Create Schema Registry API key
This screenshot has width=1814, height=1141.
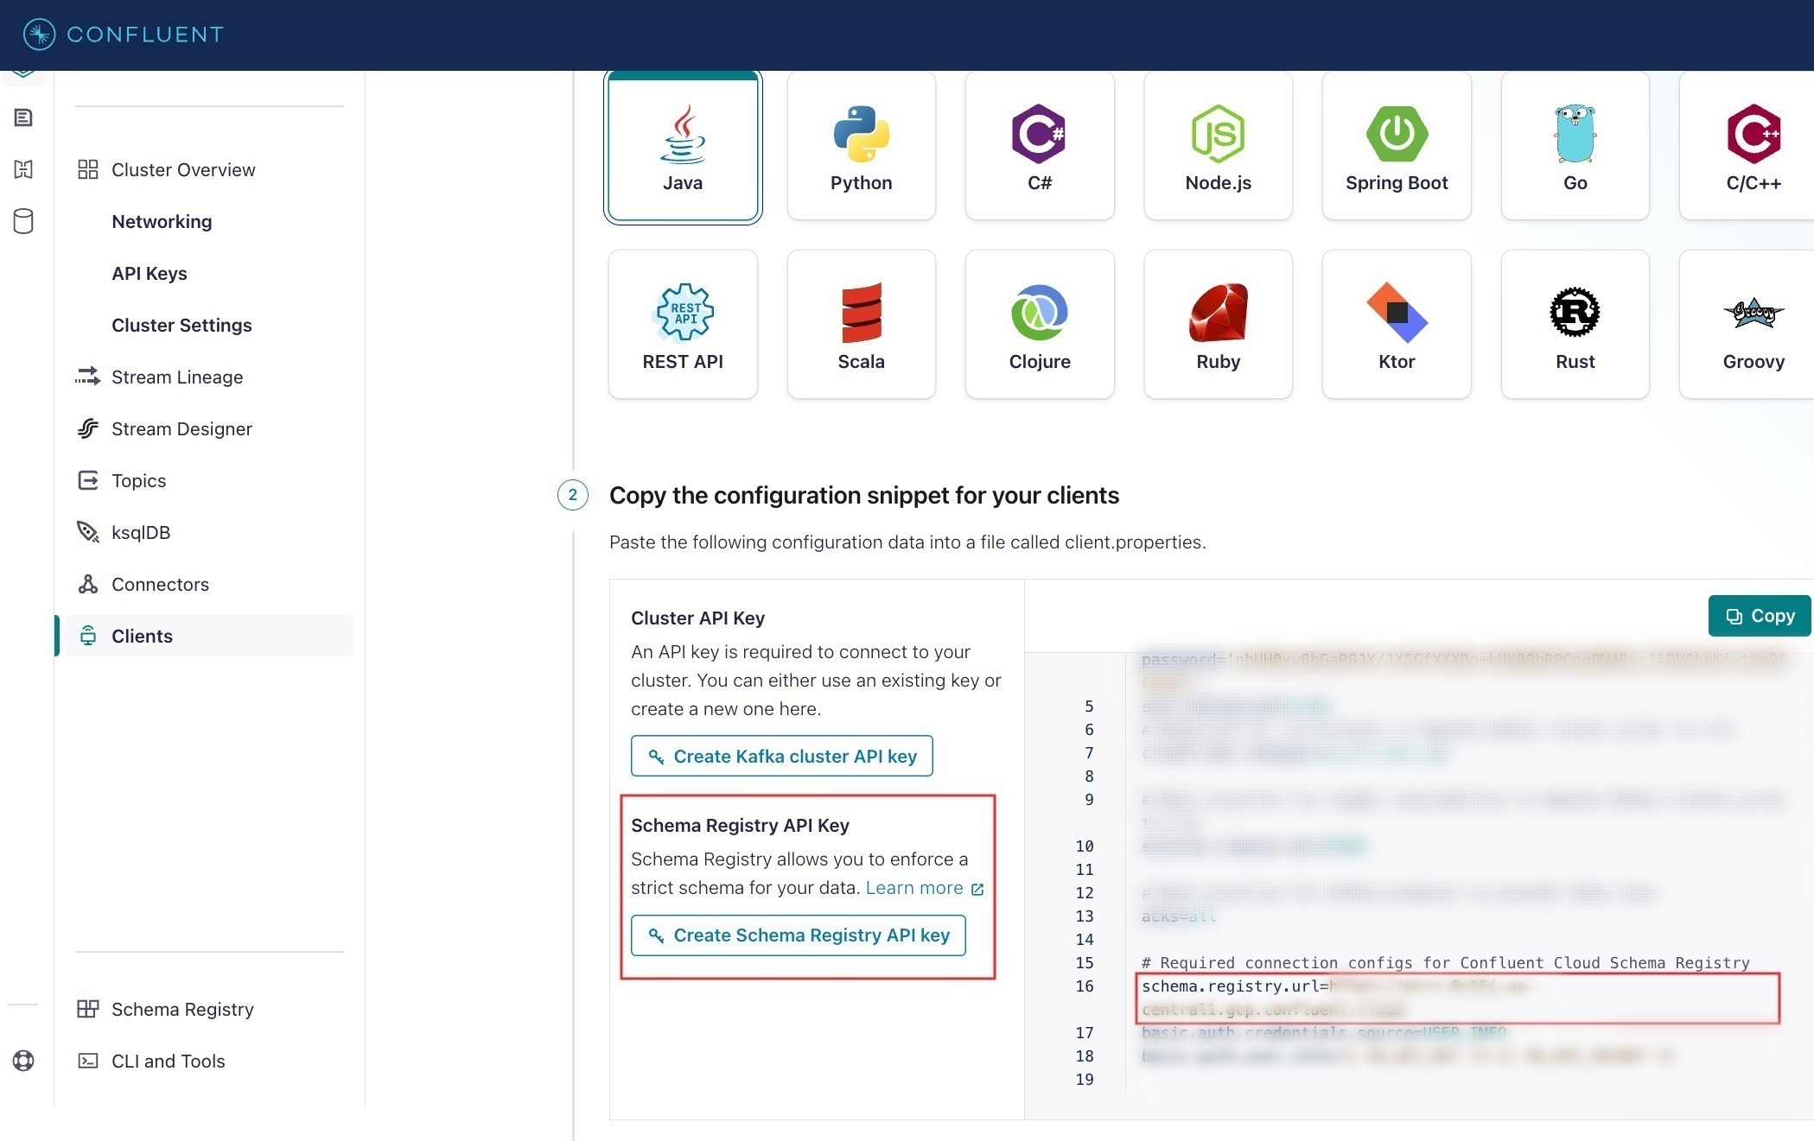(x=799, y=935)
